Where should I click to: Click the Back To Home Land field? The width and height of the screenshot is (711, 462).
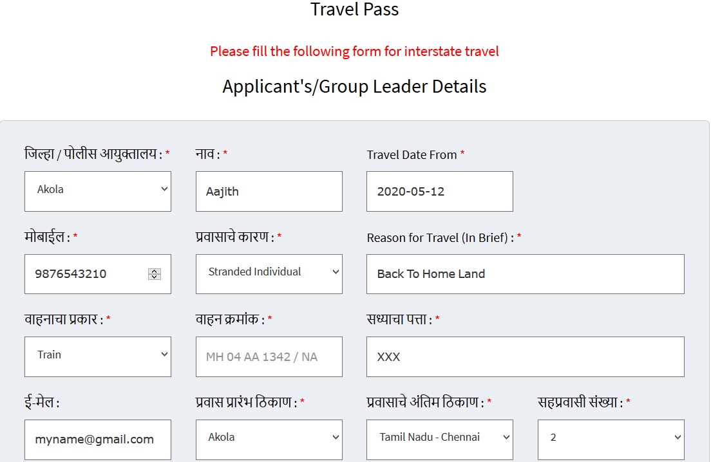pyautogui.click(x=525, y=274)
